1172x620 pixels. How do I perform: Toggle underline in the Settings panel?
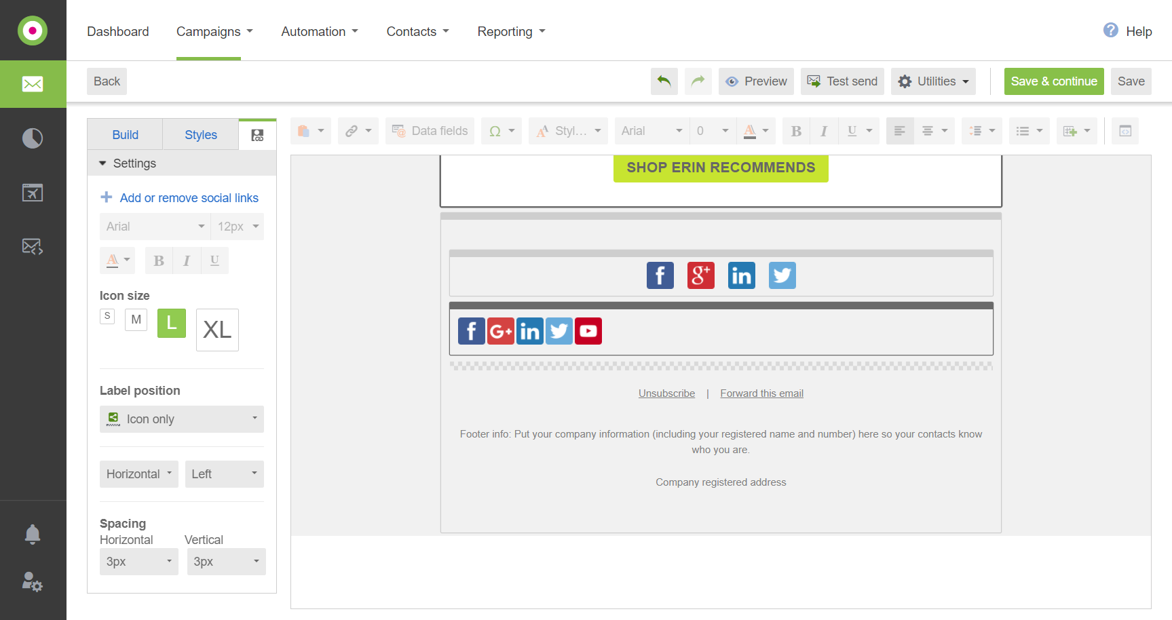coord(214,260)
